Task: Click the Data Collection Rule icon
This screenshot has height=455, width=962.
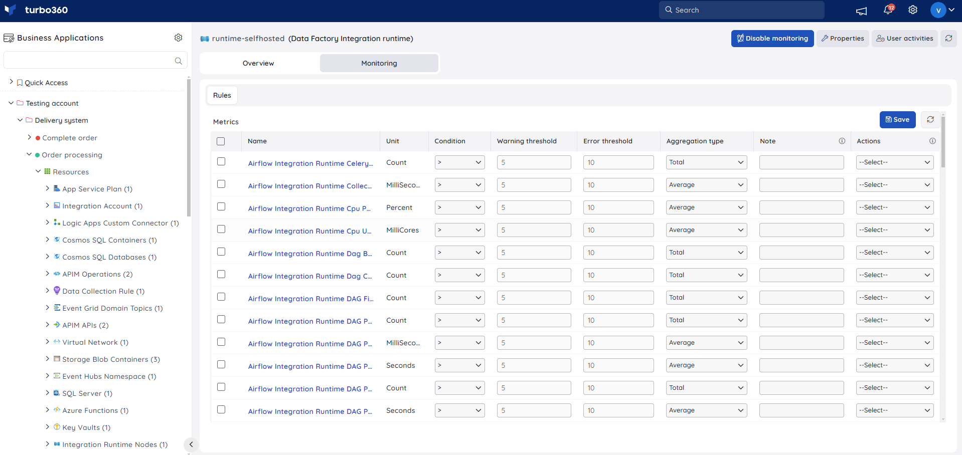Action: pyautogui.click(x=57, y=291)
